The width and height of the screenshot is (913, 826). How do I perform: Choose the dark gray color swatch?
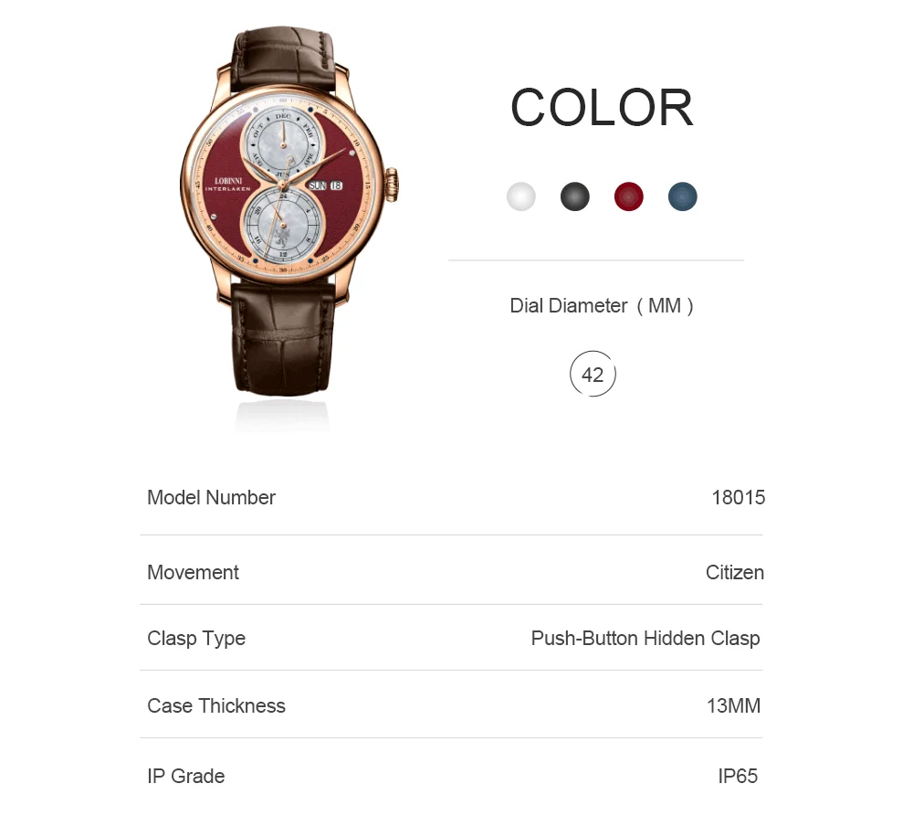click(574, 196)
